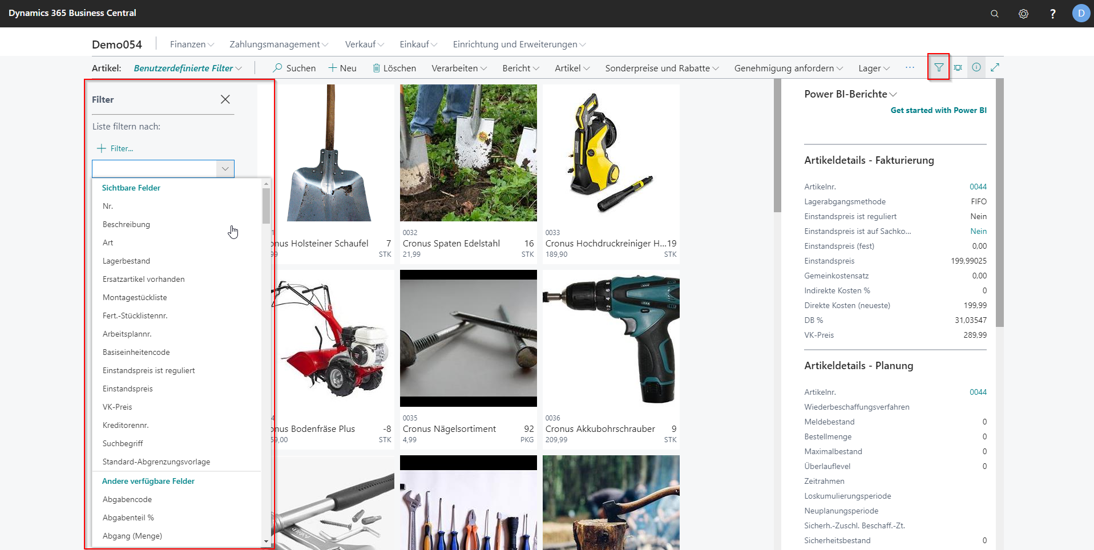Select Beschreibung field in filter list

click(x=177, y=224)
